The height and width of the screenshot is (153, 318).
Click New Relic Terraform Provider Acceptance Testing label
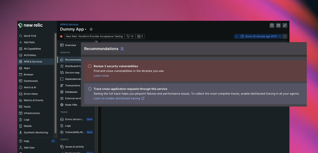coord(94,37)
